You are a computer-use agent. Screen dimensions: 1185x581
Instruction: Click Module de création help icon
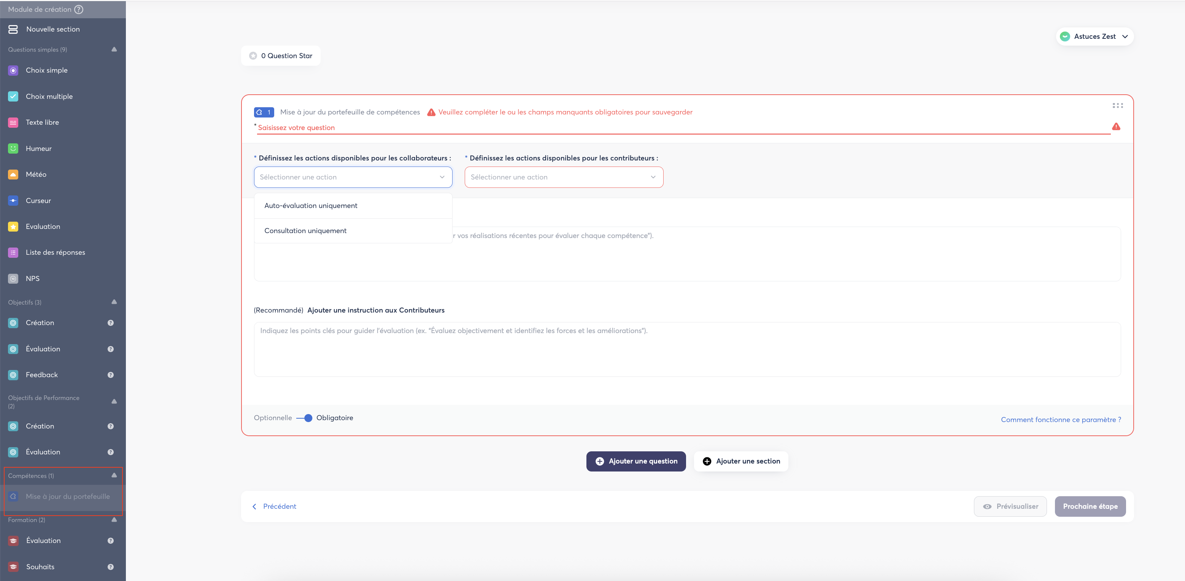tap(79, 9)
